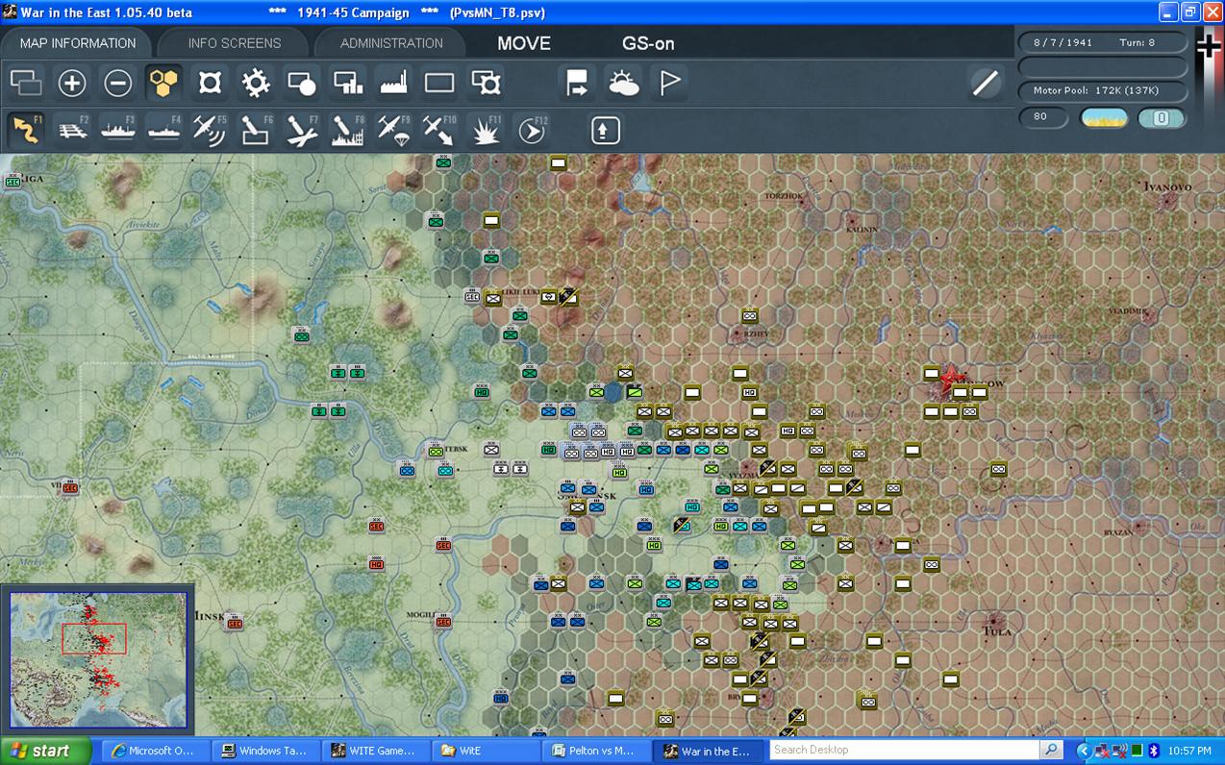Zoom in with the plus magnifier icon

(72, 84)
